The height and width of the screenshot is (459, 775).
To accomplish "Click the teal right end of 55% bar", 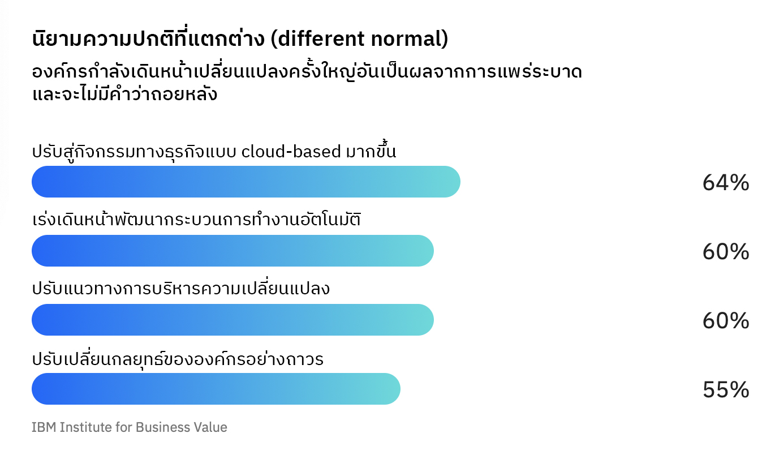I will click(x=385, y=389).
